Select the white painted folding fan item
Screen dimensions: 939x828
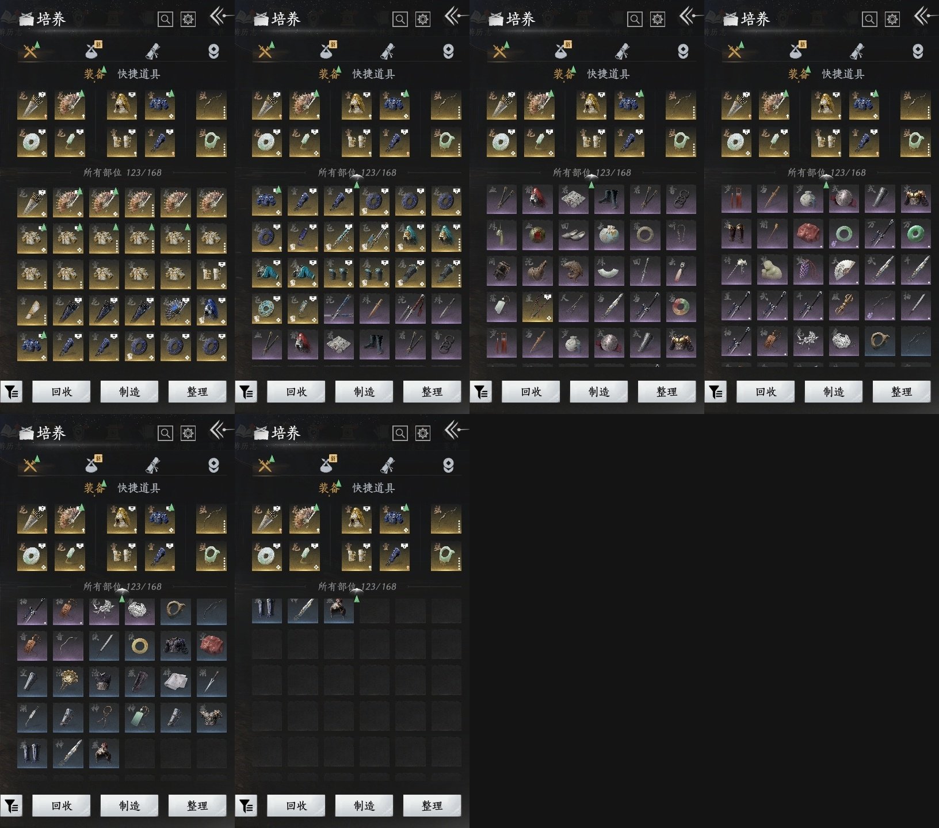pyautogui.click(x=843, y=270)
